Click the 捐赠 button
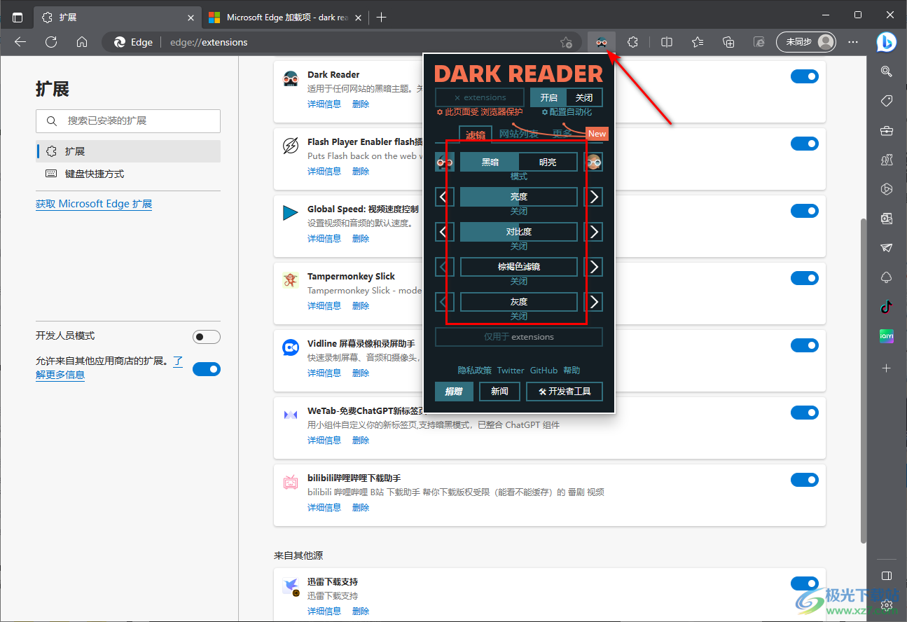Viewport: 907px width, 622px height. coord(454,392)
